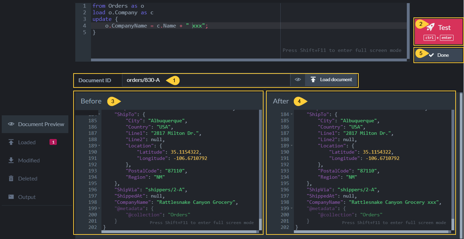Click script line setting o.CompanyName
Image resolution: width=464 pixels, height=239 pixels.
(157, 26)
